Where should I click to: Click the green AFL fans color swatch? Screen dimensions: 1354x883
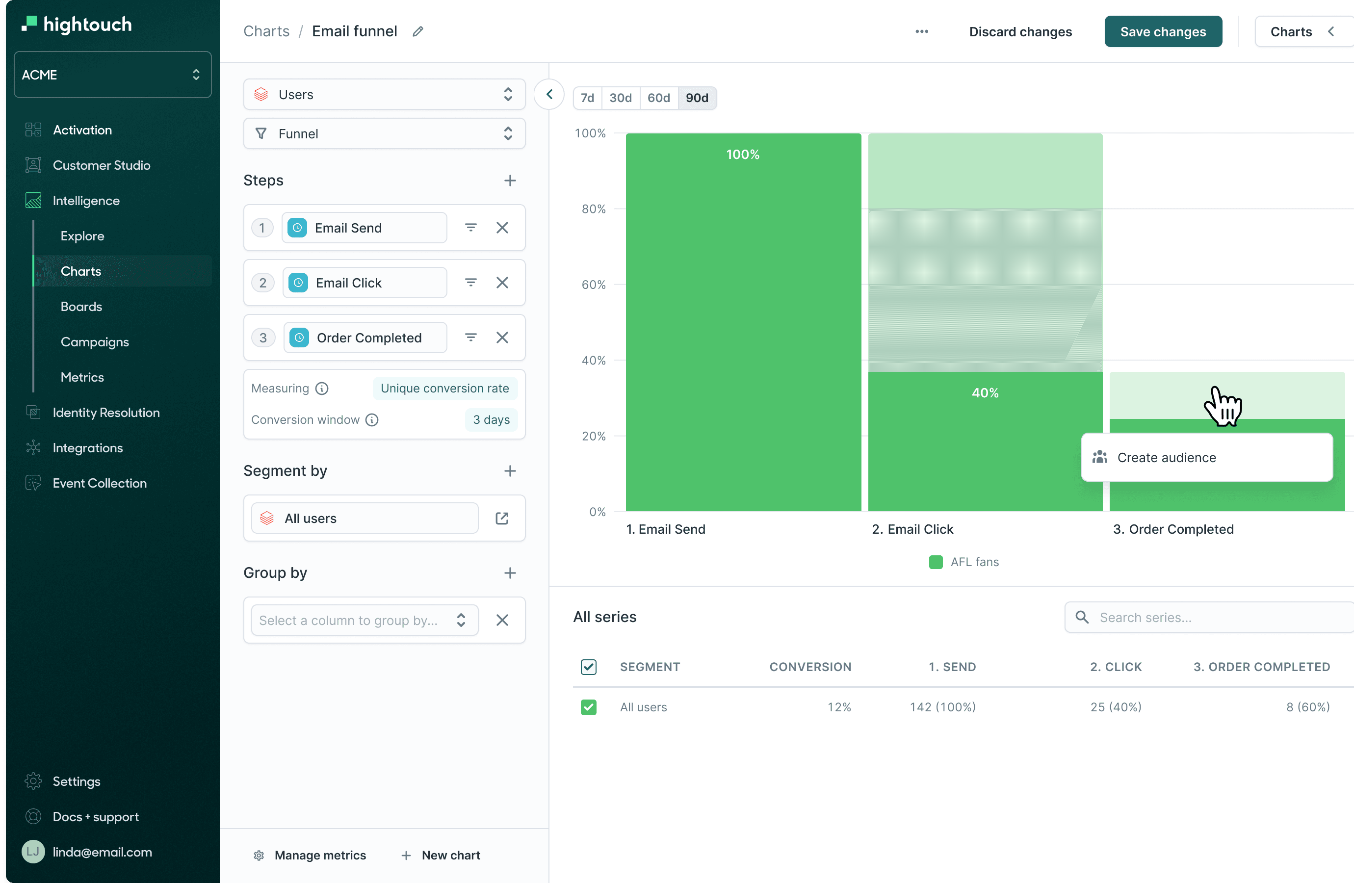point(936,562)
